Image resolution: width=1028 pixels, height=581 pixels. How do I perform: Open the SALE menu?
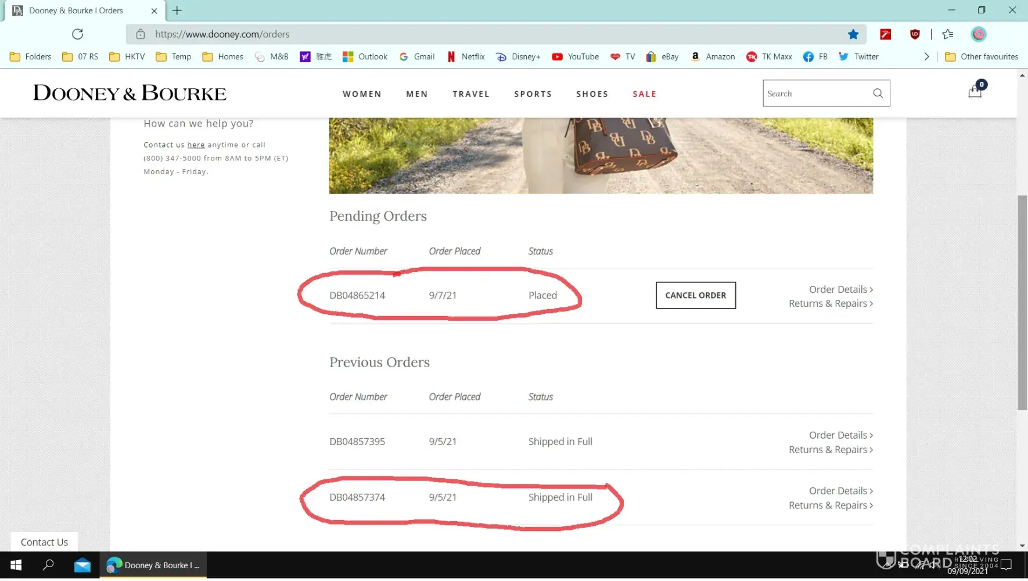click(x=644, y=94)
